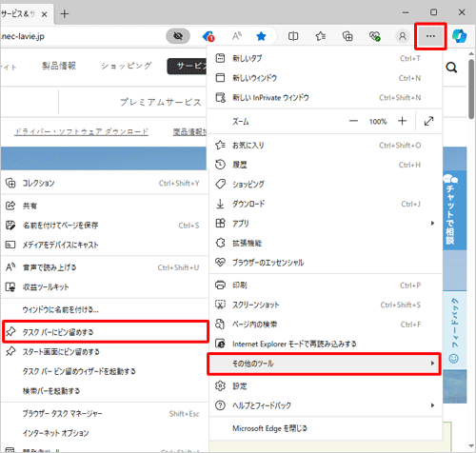Increase zoom with plus button
476x453 pixels.
click(402, 121)
